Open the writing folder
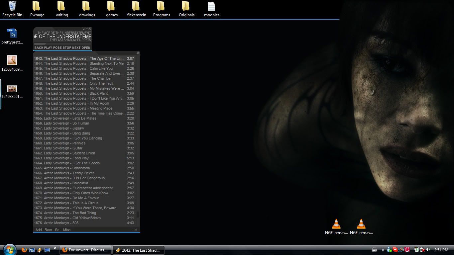 tap(62, 9)
